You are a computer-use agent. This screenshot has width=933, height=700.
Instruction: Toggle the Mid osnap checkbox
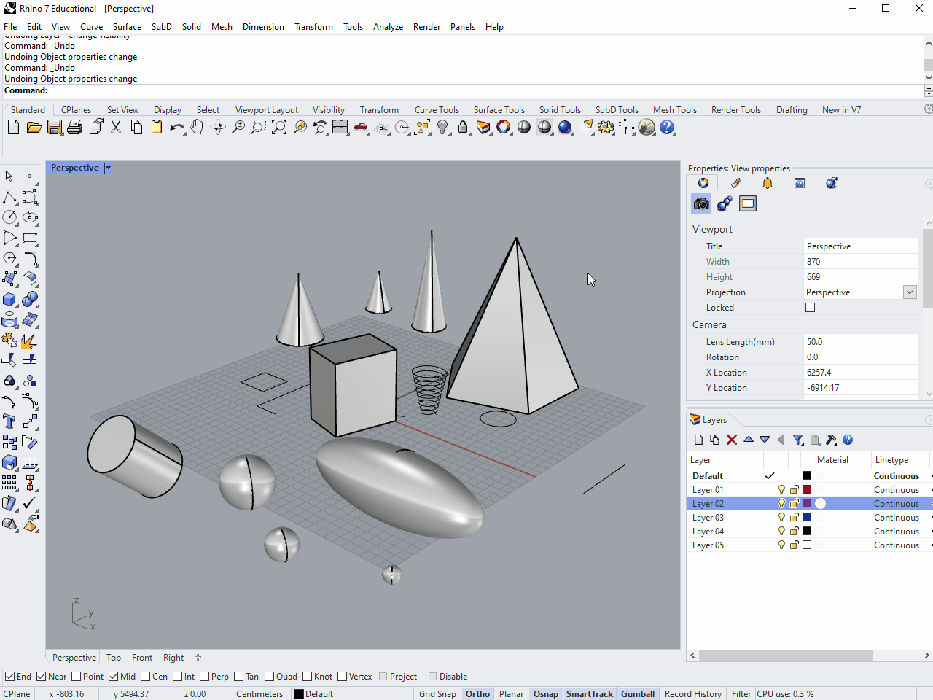click(114, 677)
